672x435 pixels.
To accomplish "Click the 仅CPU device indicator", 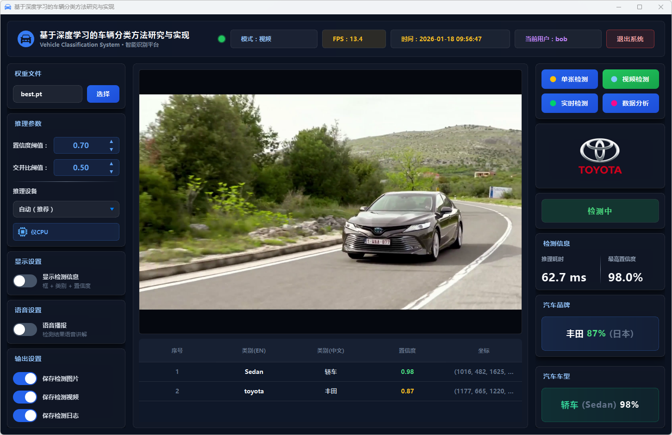I will coord(66,232).
